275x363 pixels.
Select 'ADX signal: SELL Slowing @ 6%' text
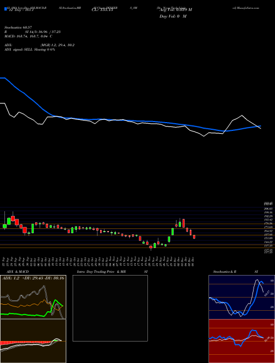pyautogui.click(x=30, y=50)
